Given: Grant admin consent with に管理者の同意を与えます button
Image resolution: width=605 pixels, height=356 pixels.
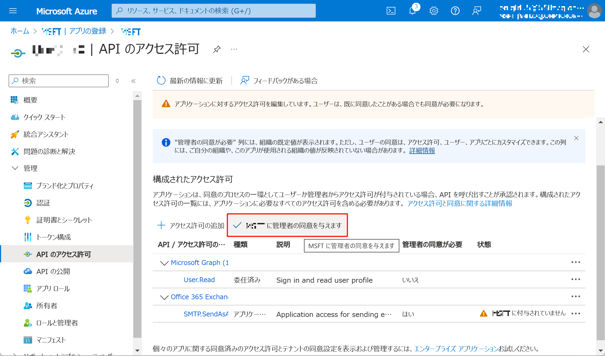Looking at the screenshot, I should (x=287, y=225).
